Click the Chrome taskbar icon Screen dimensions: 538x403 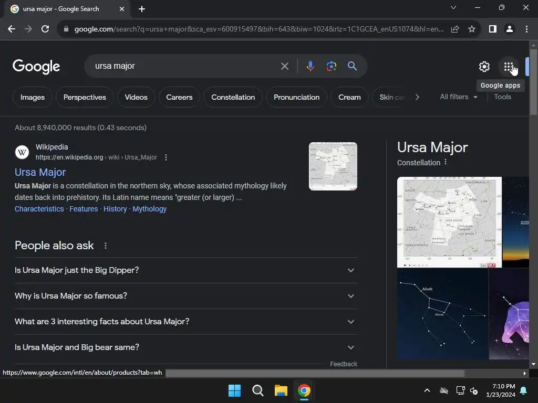pos(304,390)
